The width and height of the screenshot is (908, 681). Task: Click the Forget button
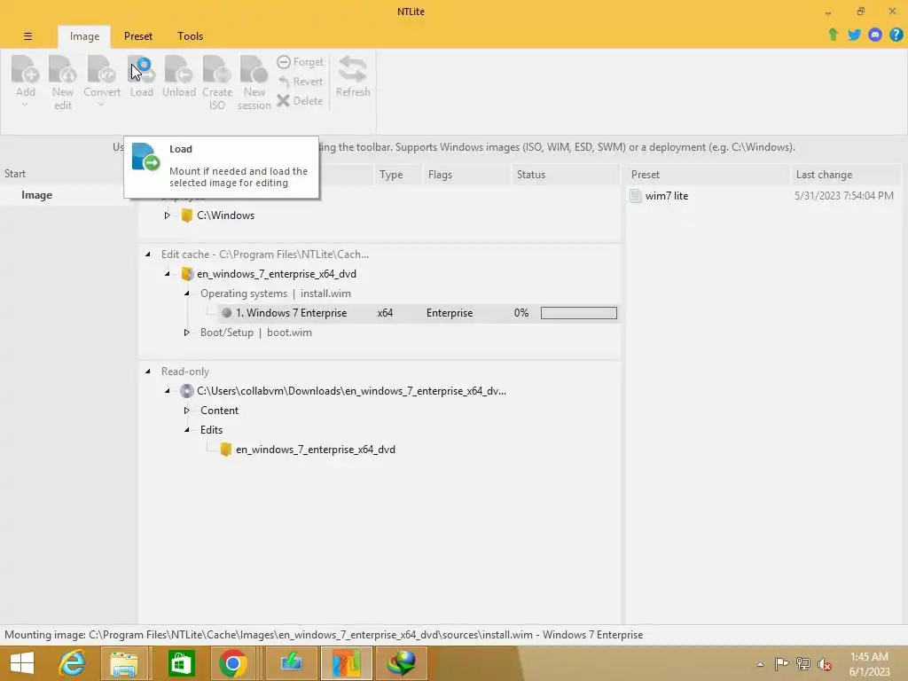point(300,62)
